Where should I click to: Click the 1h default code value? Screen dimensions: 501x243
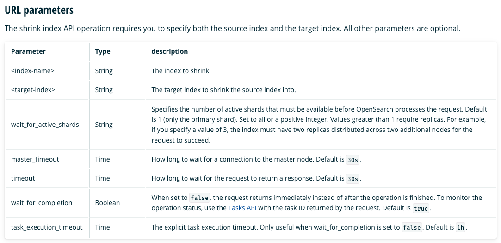(460, 228)
